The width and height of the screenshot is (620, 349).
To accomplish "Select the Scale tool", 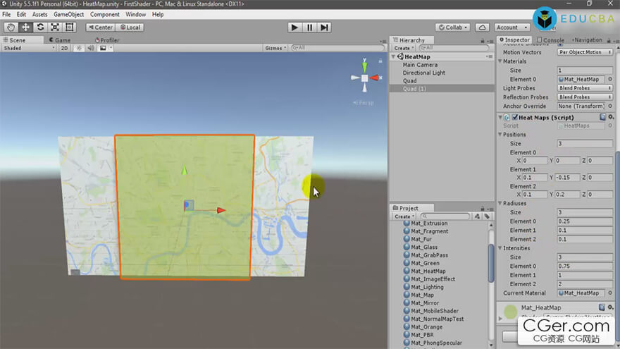I will coord(55,27).
